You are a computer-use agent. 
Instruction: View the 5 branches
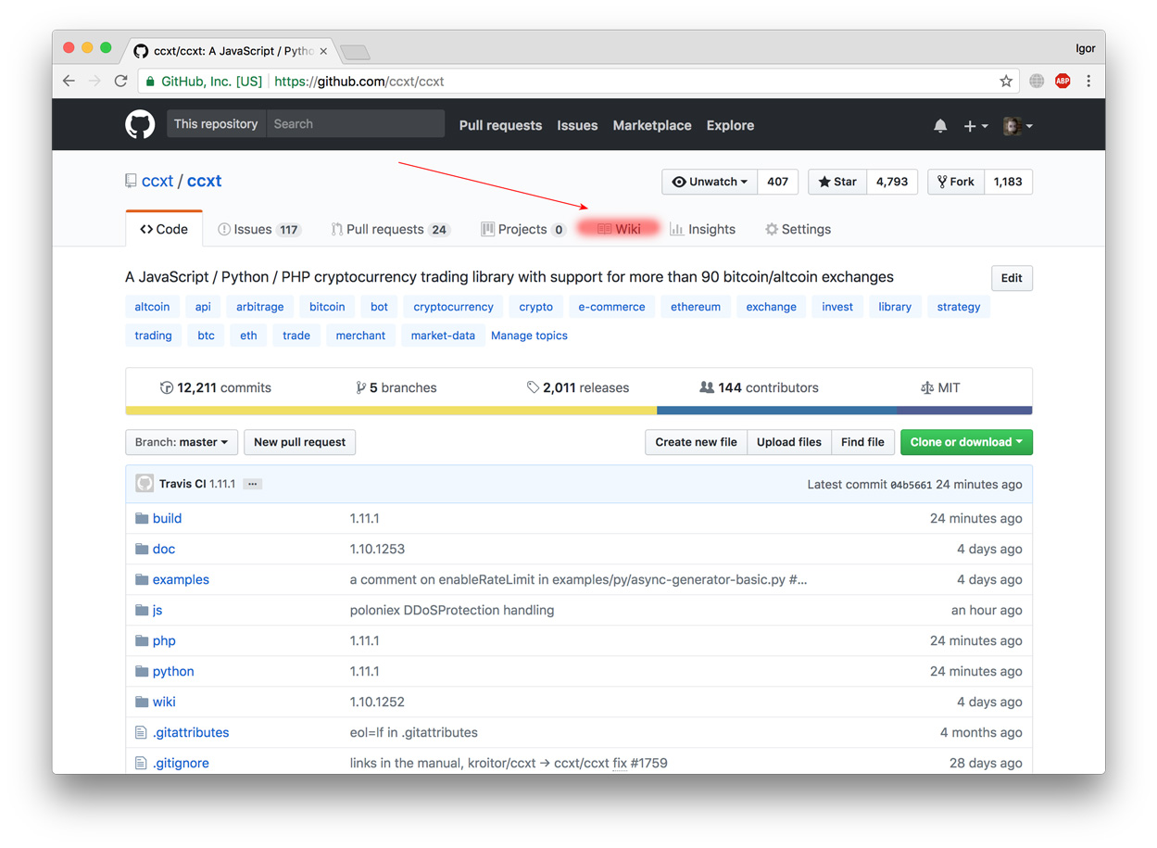(x=396, y=387)
